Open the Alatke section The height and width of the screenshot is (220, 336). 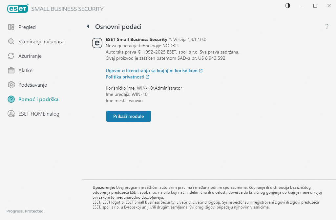pyautogui.click(x=25, y=71)
